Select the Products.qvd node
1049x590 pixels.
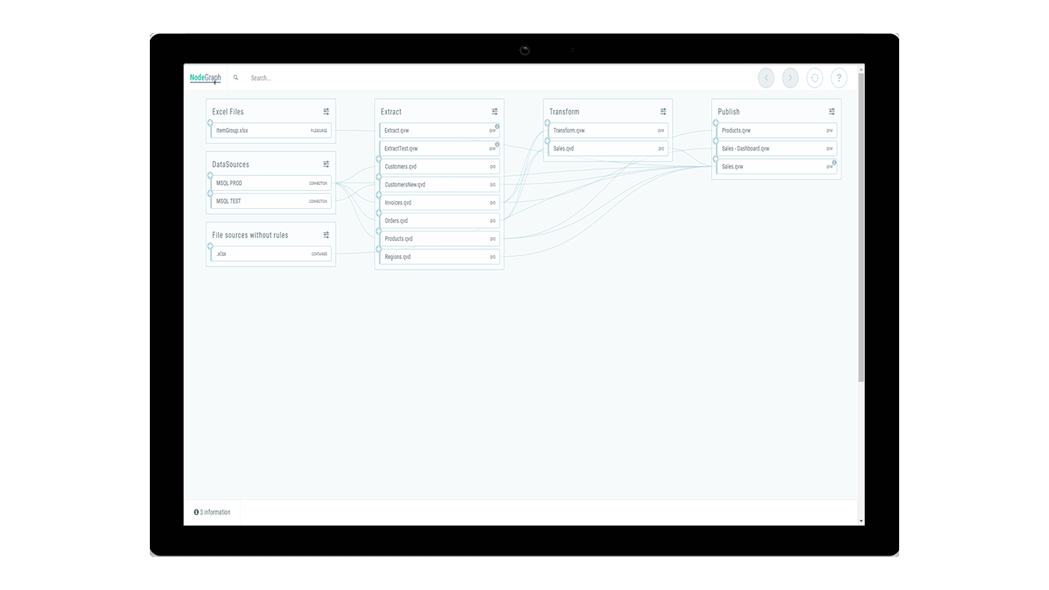[439, 239]
